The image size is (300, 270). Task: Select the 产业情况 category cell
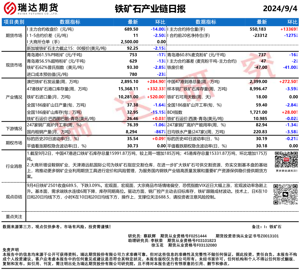(x=14, y=97)
